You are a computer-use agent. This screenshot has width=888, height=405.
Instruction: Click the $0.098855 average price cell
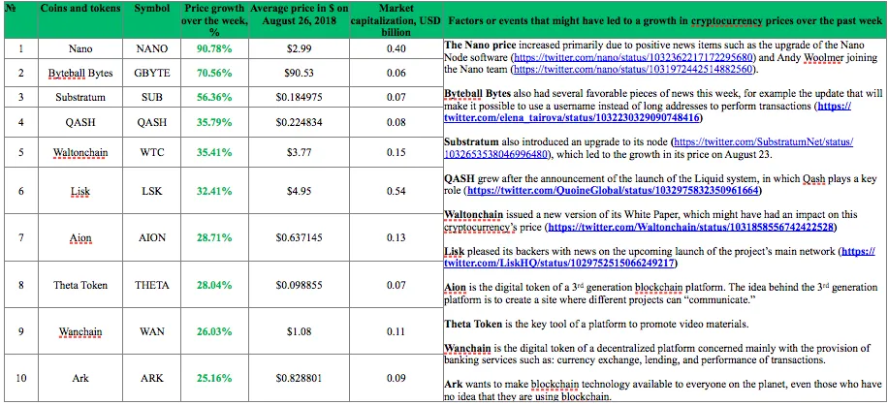point(299,285)
